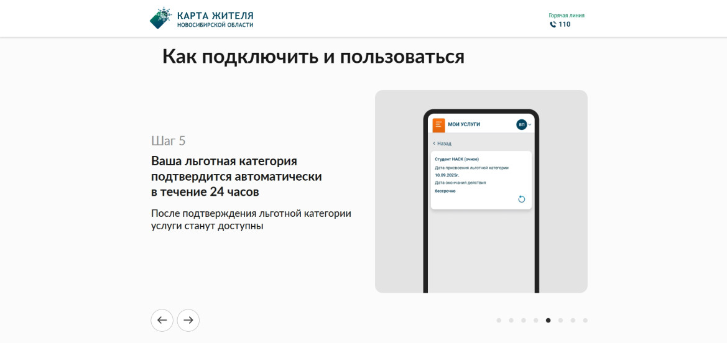Select the sixth carousel dot
The image size is (727, 343).
pyautogui.click(x=560, y=320)
